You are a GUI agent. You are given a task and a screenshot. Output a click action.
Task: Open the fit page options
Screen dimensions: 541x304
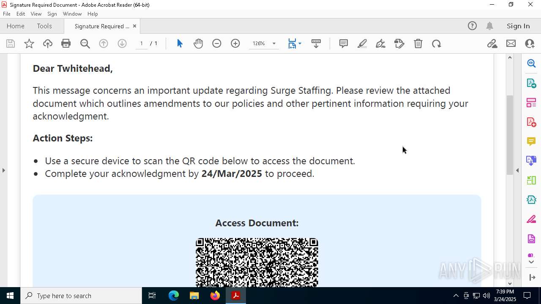coord(295,43)
